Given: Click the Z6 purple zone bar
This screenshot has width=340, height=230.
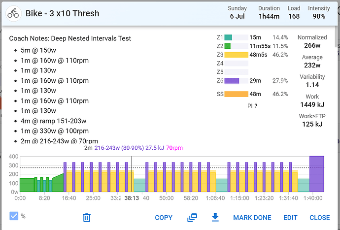Looking at the screenshot, I should 232,81.
